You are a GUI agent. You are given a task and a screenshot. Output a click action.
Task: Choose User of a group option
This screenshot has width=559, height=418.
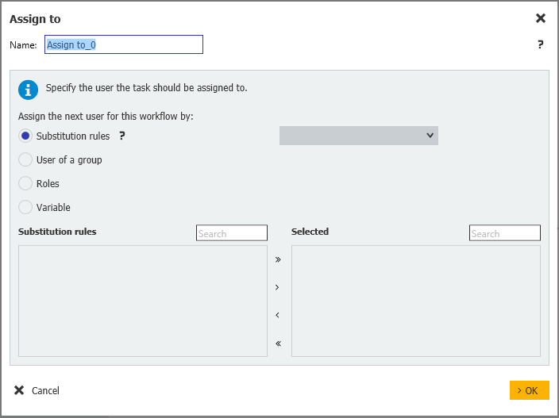[x=25, y=159]
